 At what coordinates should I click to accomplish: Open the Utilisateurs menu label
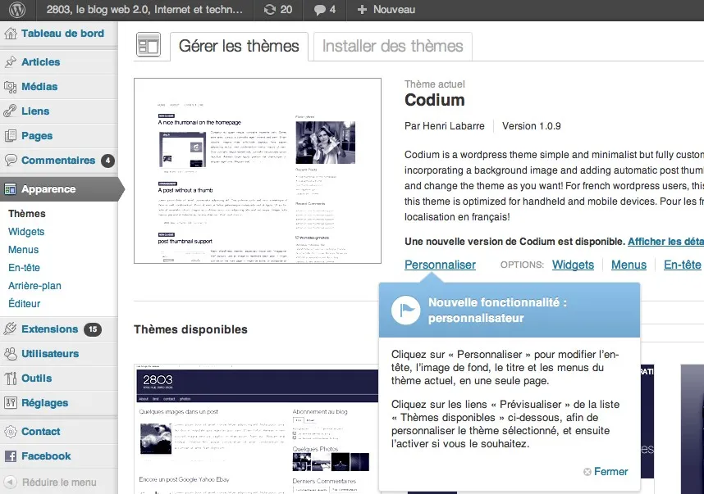(x=50, y=354)
